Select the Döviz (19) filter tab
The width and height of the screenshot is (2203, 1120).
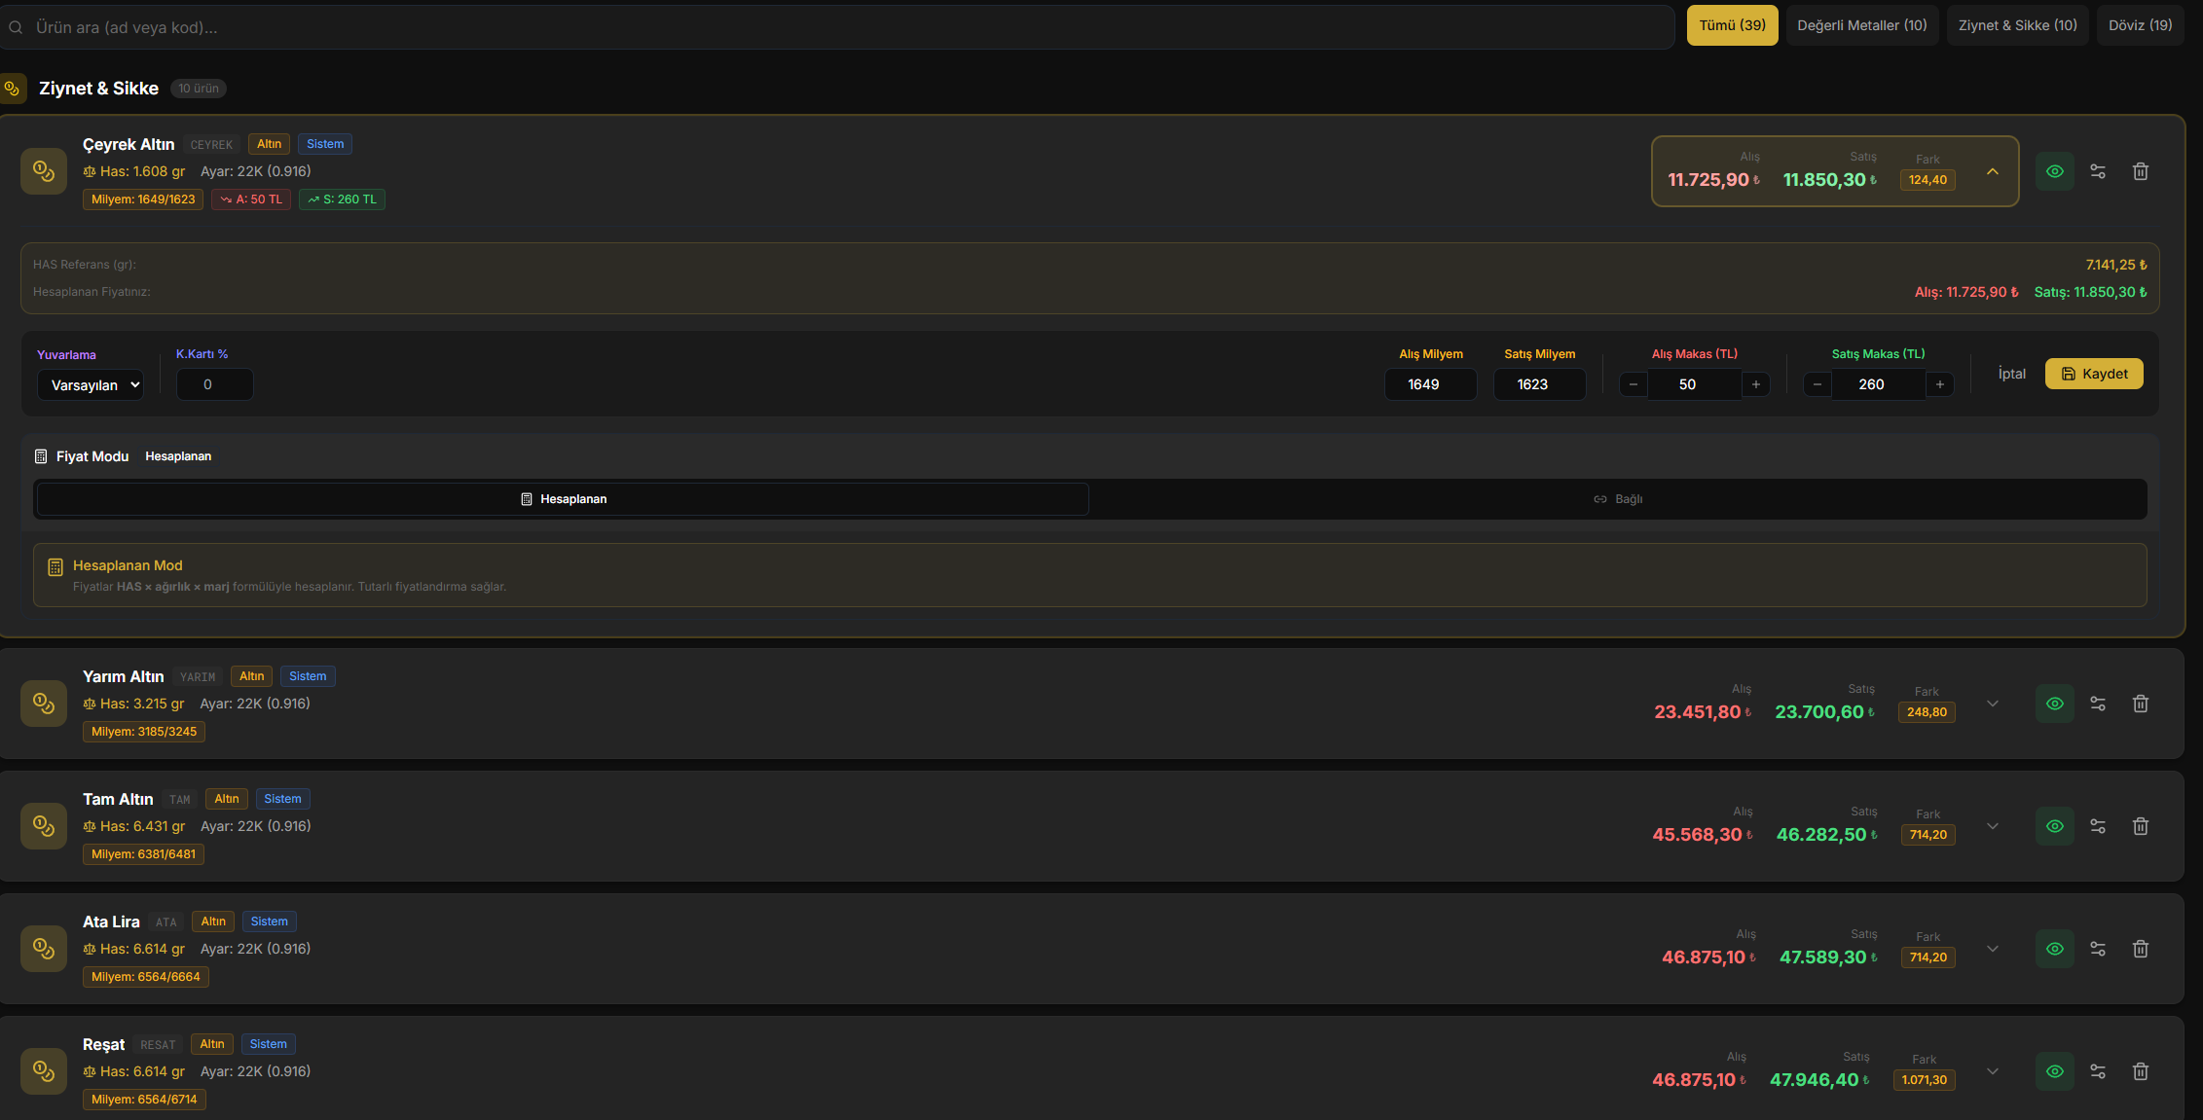2140,25
